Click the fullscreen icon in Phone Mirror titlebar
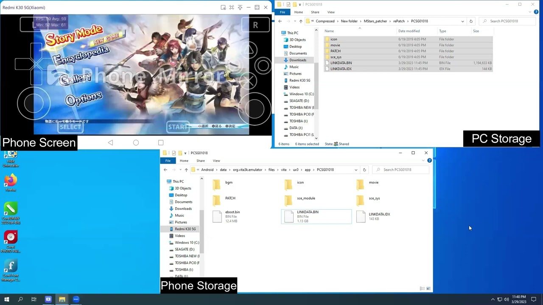 [x=257, y=7]
